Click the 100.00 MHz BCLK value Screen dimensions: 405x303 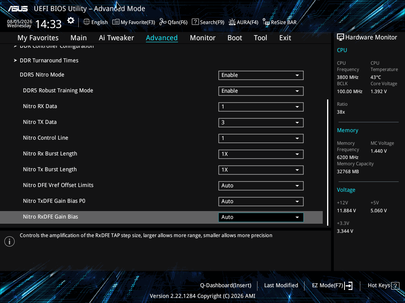coord(350,92)
